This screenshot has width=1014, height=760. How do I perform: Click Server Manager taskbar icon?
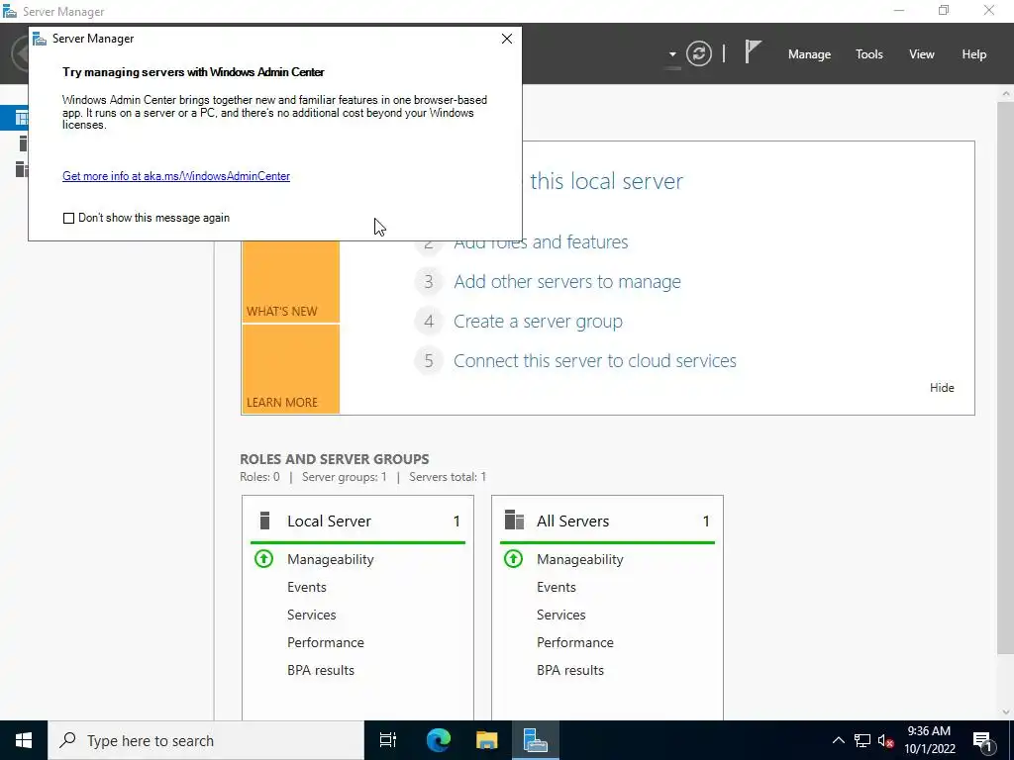[536, 740]
